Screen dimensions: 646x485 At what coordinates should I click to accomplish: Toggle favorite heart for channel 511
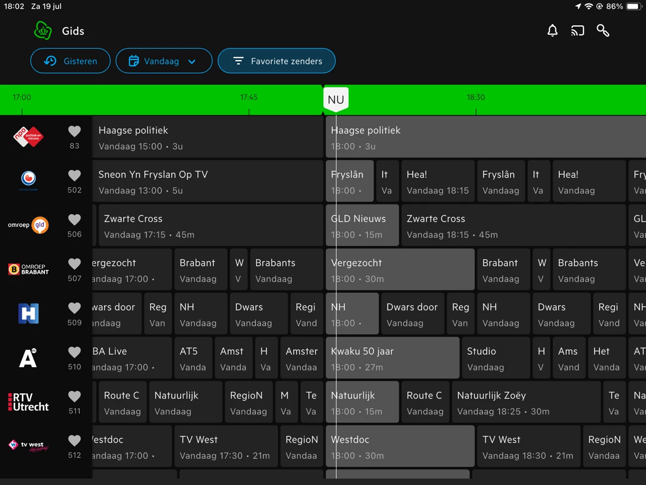[74, 396]
